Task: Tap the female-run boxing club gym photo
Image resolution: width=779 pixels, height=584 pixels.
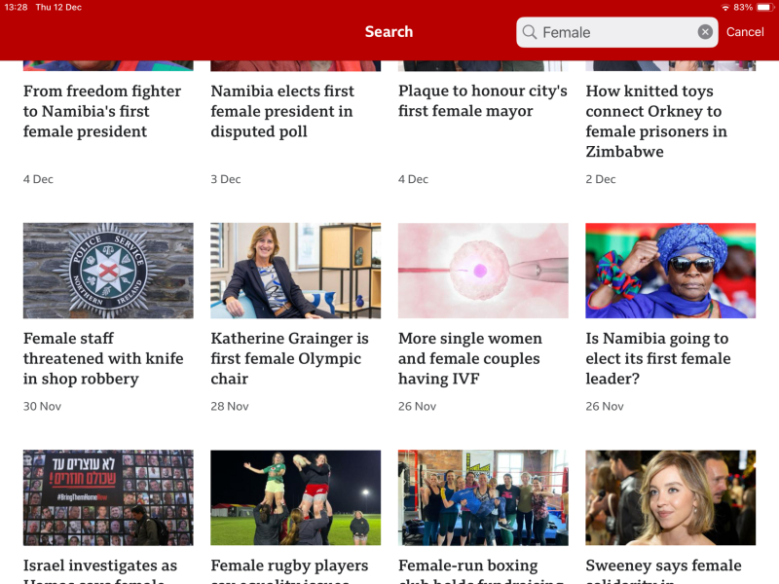Action: [482, 497]
